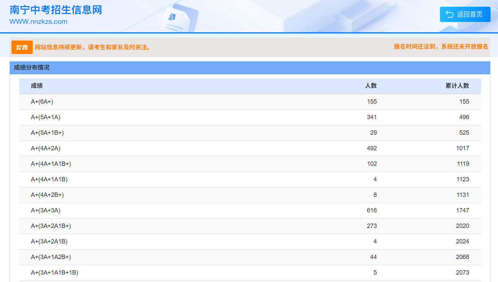This screenshot has height=282, width=498.
Task: Click the 南宁中考招生信息网 site title
Action: coord(56,10)
